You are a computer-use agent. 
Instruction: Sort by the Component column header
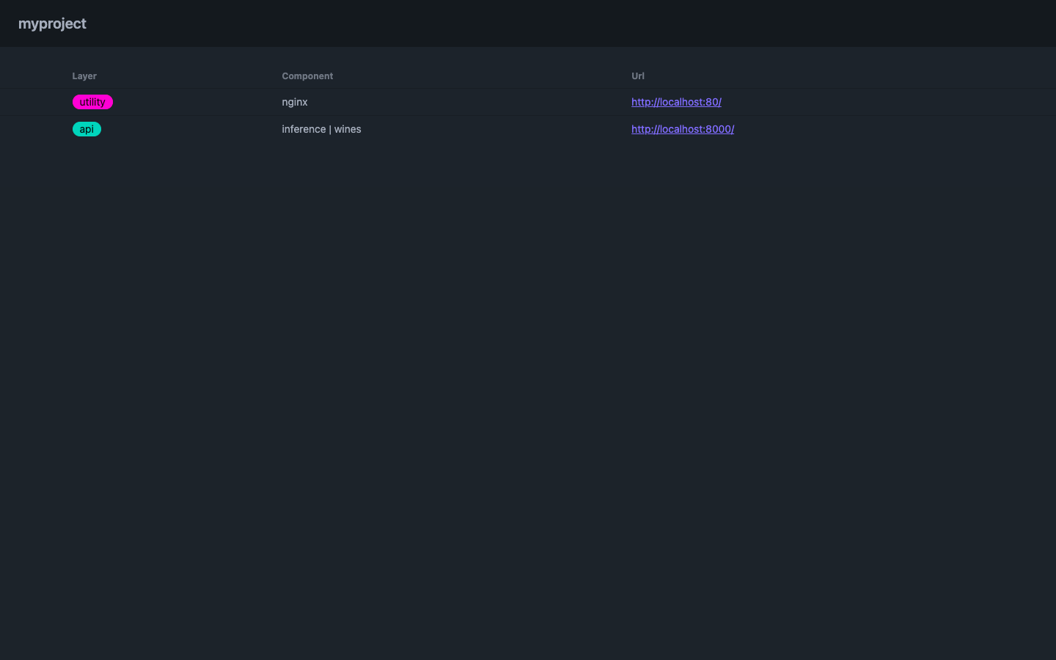click(x=307, y=76)
